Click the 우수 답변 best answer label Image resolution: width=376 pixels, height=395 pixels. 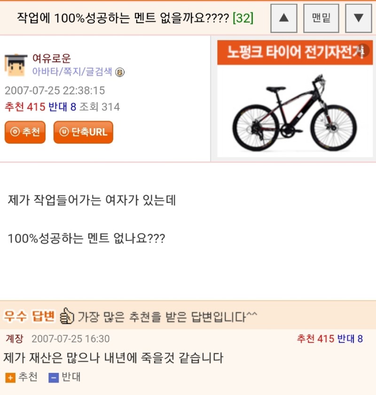point(30,316)
